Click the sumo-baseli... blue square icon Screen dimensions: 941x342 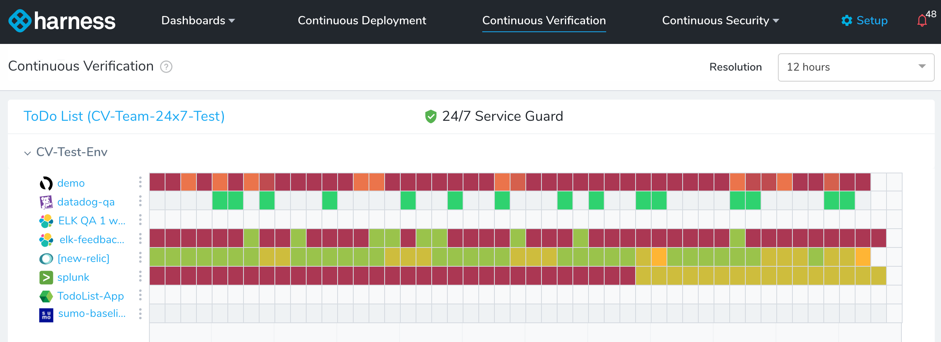pos(46,315)
